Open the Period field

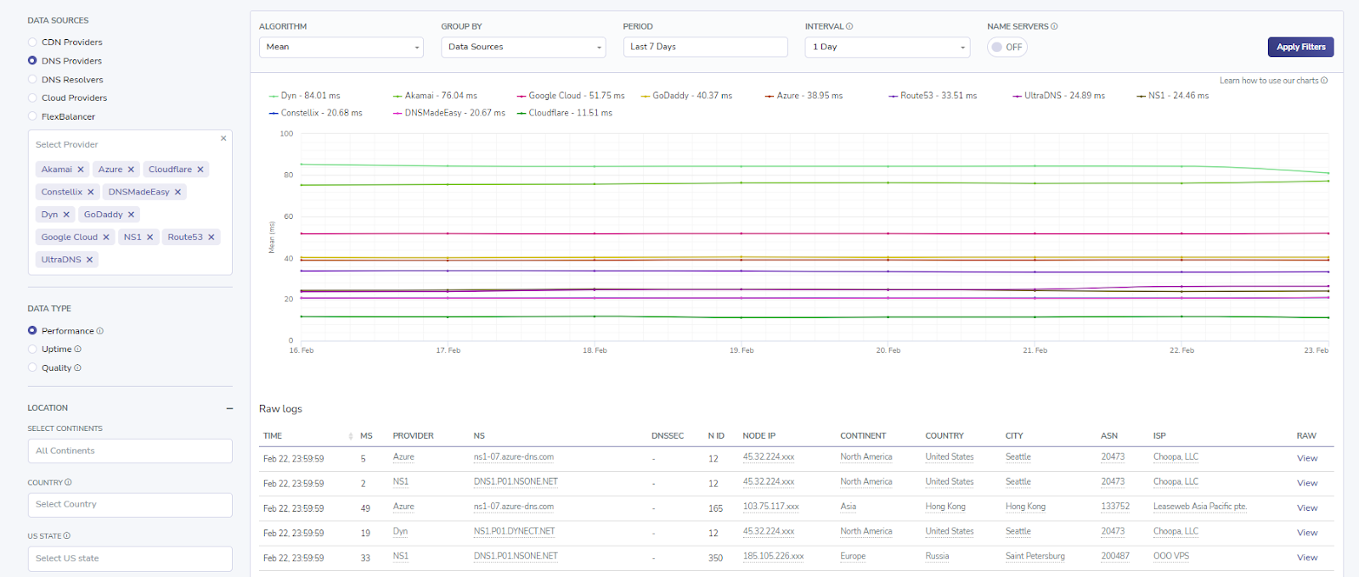705,48
